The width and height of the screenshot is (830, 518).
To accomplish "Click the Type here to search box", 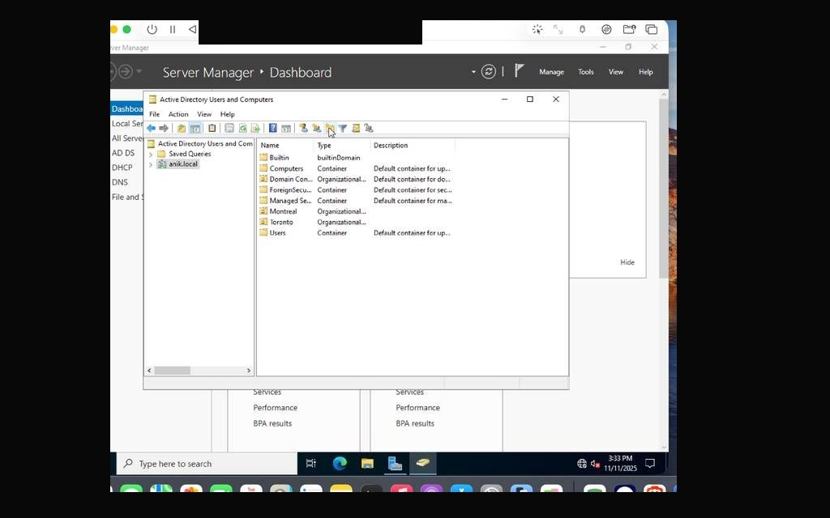I will [207, 464].
